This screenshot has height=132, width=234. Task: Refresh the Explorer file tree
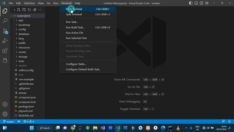pyautogui.click(x=29, y=10)
